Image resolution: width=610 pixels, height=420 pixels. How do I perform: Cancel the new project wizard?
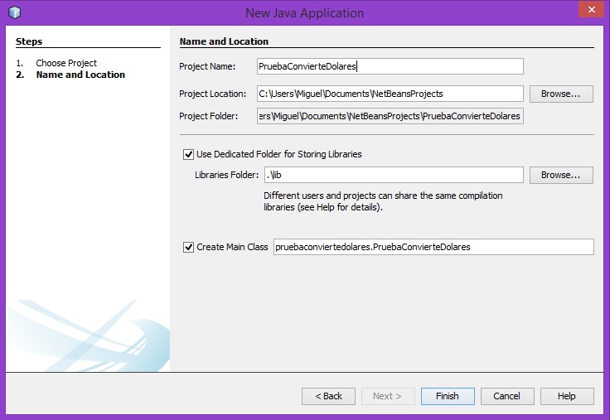click(x=506, y=396)
